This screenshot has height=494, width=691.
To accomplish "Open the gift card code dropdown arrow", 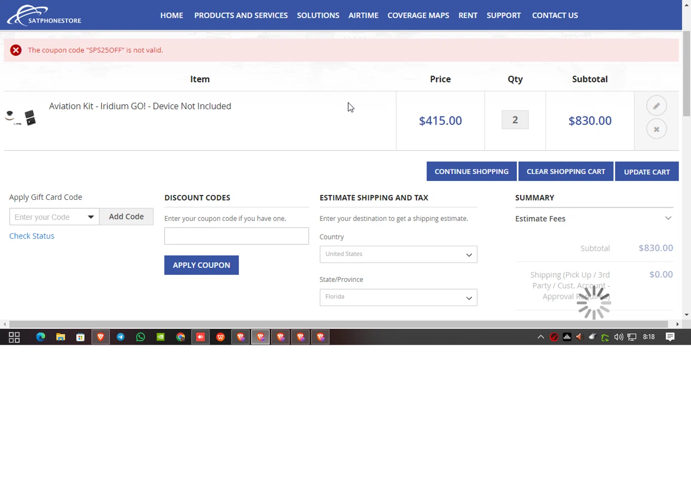I will click(x=91, y=217).
